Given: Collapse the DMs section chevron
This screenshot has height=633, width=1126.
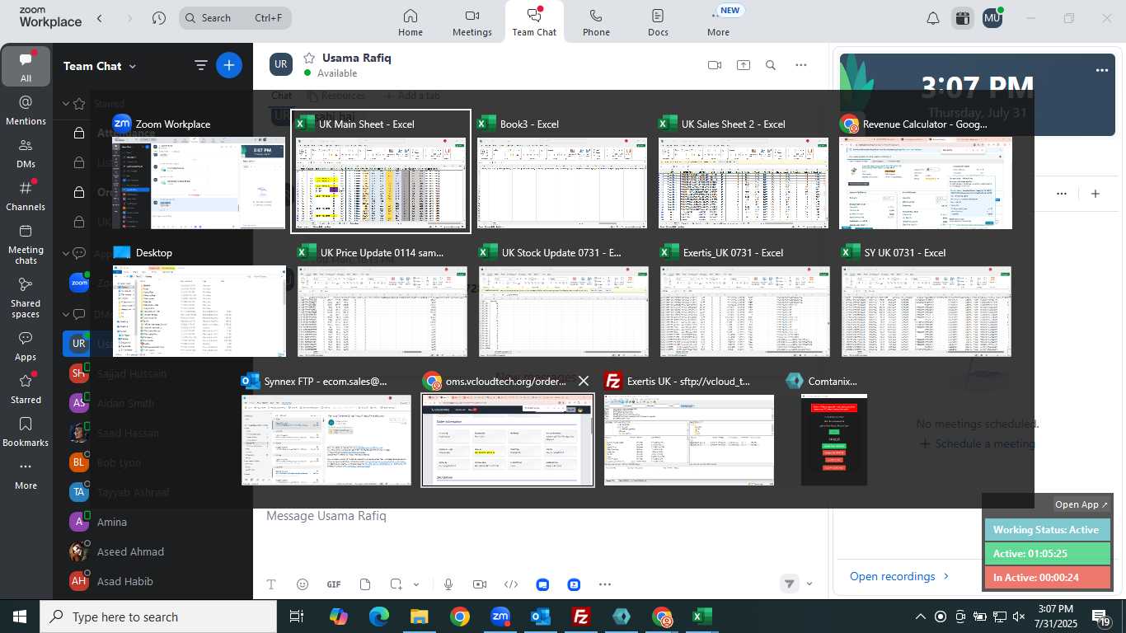Looking at the screenshot, I should 67,314.
